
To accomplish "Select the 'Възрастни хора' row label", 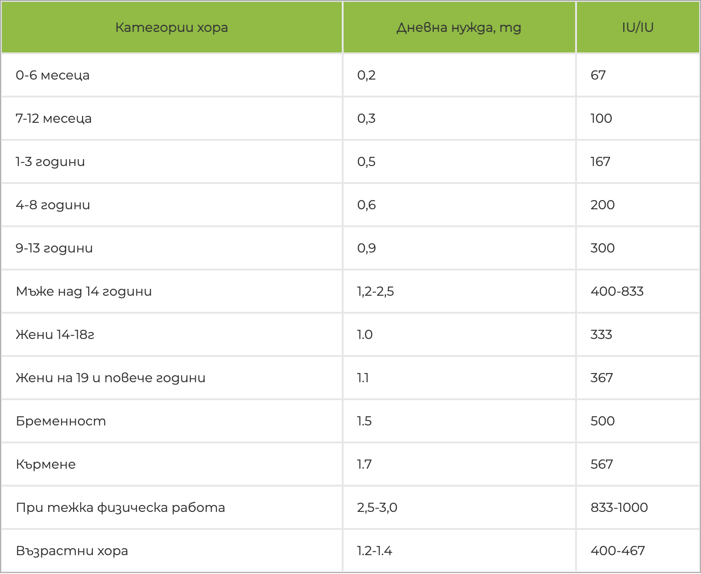I will [x=72, y=551].
